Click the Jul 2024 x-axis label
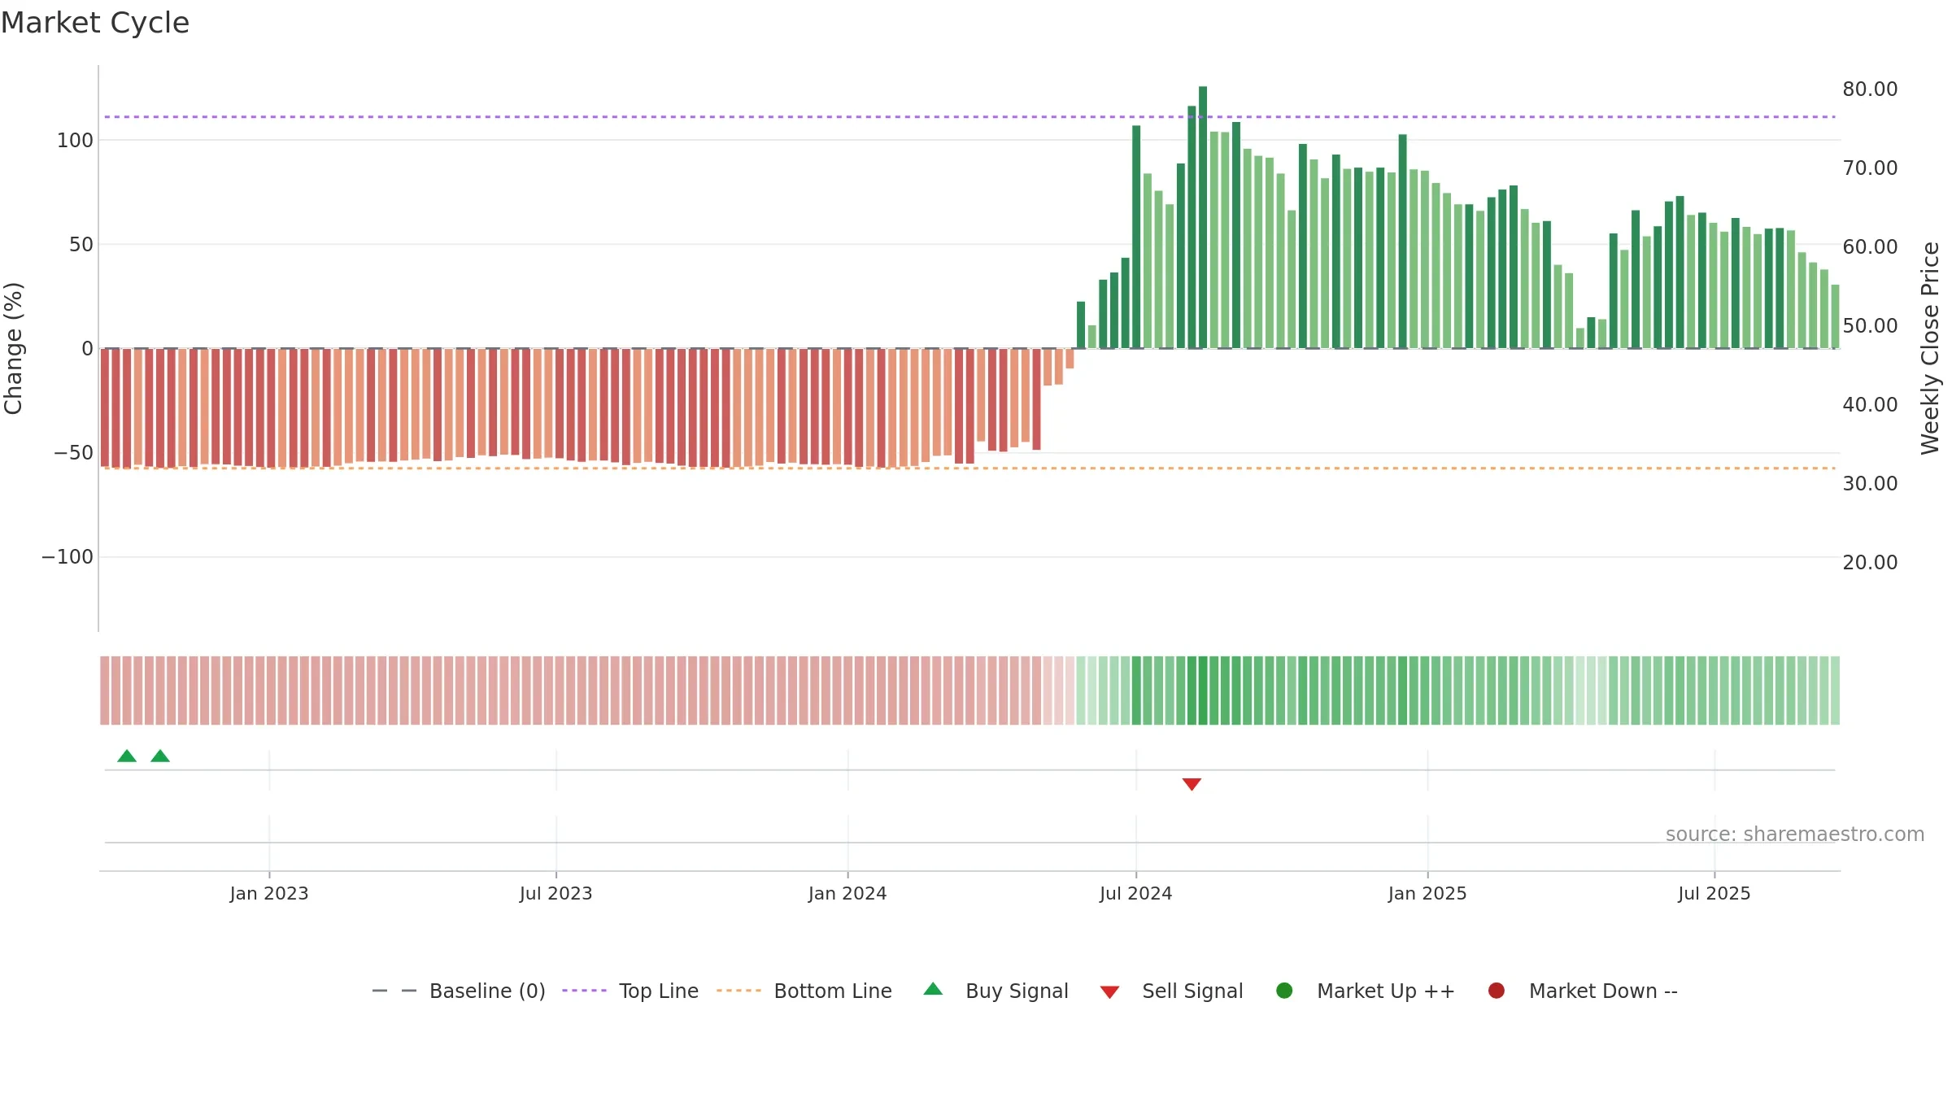This screenshot has height=1098, width=1952. click(x=1136, y=894)
